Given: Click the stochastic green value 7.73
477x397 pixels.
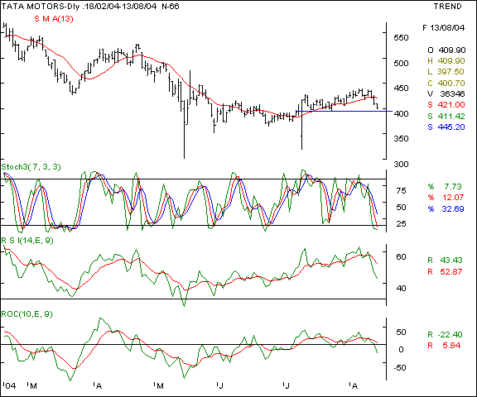Looking at the screenshot, I should pos(453,186).
